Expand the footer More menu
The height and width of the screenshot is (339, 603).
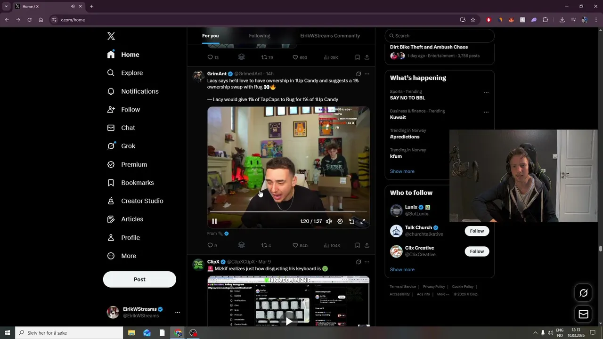pyautogui.click(x=442, y=294)
